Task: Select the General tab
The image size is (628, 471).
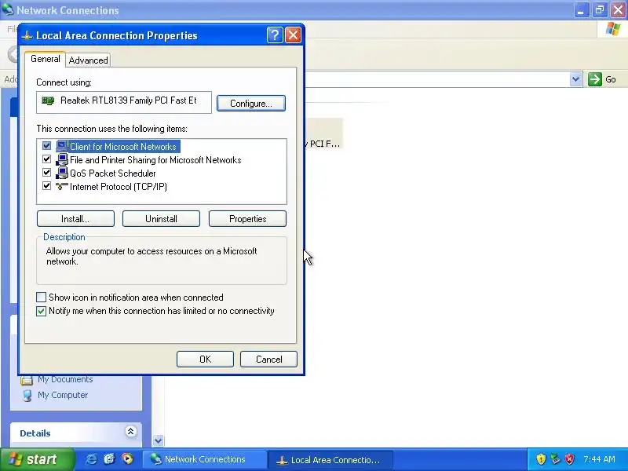Action: [x=45, y=59]
